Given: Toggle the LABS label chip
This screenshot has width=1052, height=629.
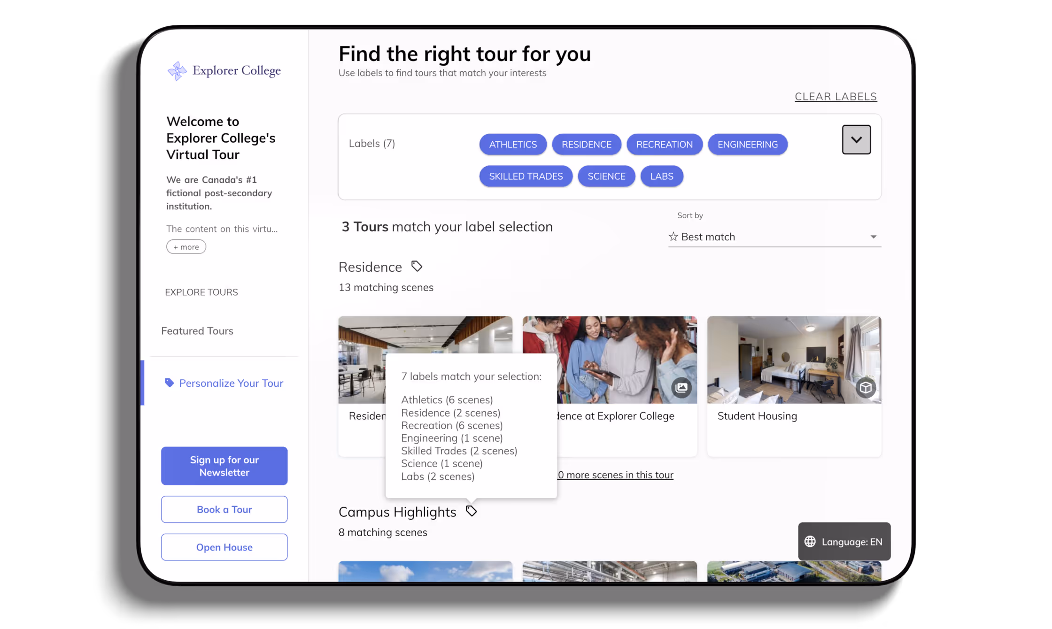Looking at the screenshot, I should pos(662,176).
